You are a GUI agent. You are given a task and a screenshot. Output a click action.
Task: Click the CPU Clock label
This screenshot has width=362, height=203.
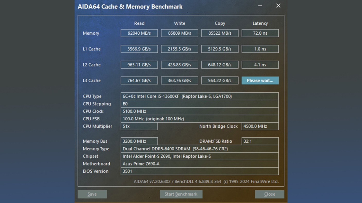93,111
